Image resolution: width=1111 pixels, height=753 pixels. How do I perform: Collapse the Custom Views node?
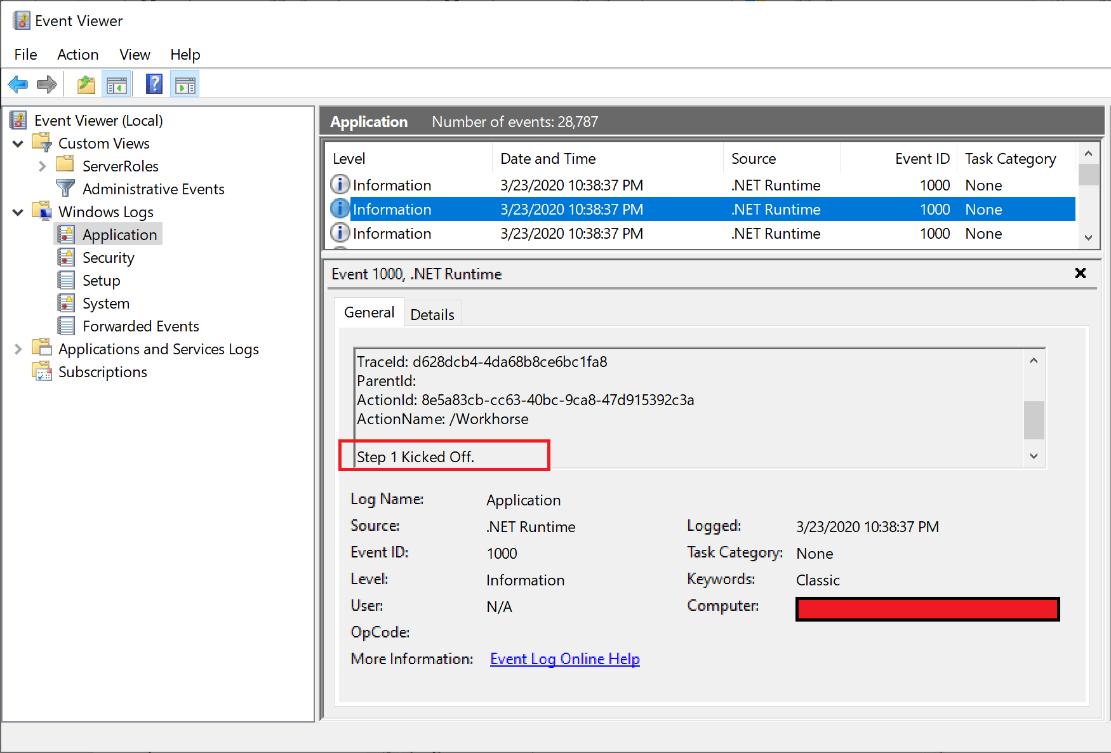[18, 143]
